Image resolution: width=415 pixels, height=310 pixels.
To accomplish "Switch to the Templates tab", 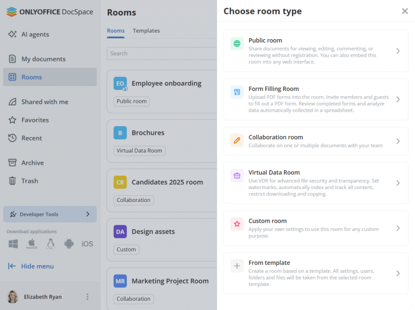I will point(146,31).
